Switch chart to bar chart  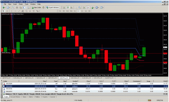coord(64,8)
